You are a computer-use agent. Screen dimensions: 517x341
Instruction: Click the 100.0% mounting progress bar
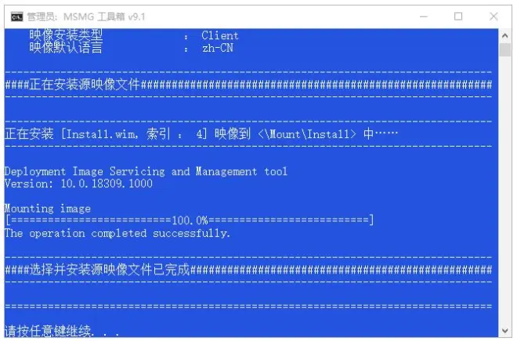190,220
